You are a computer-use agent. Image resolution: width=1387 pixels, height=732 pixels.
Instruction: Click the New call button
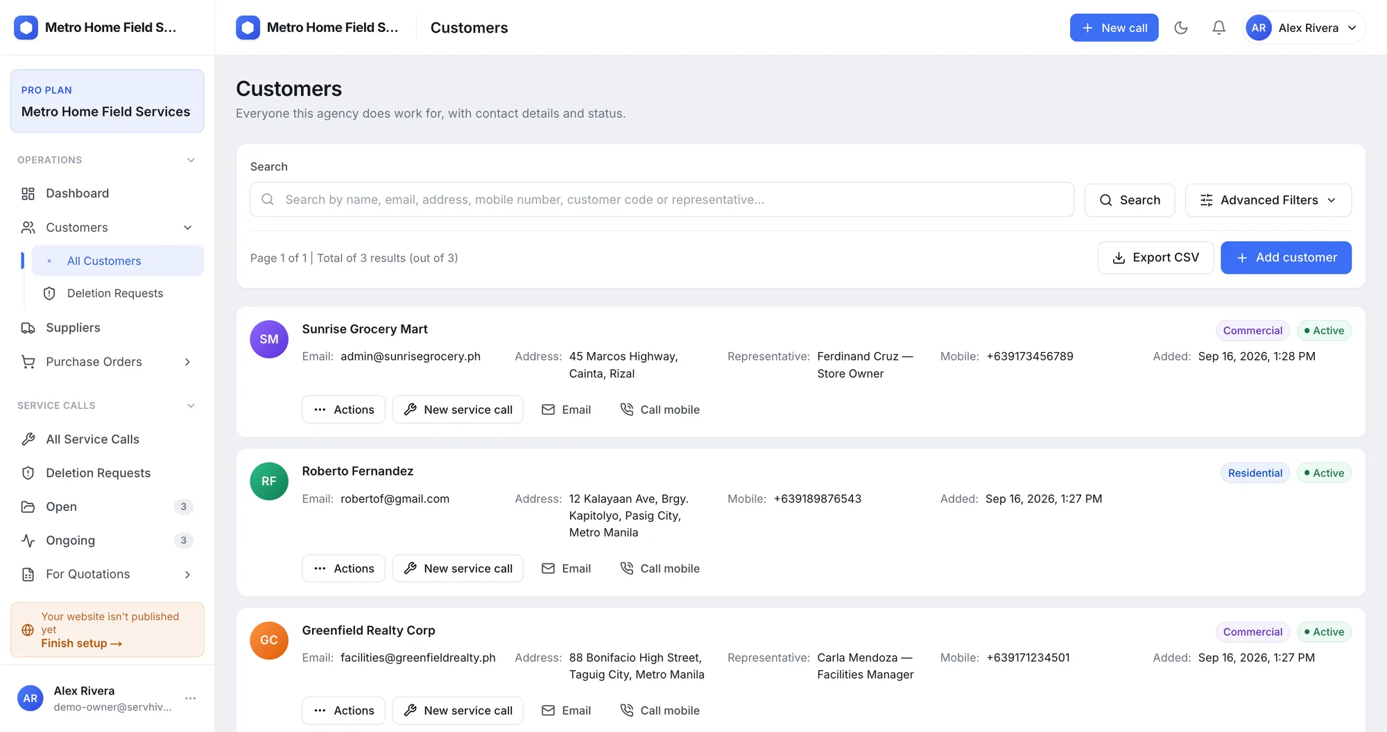coord(1114,28)
